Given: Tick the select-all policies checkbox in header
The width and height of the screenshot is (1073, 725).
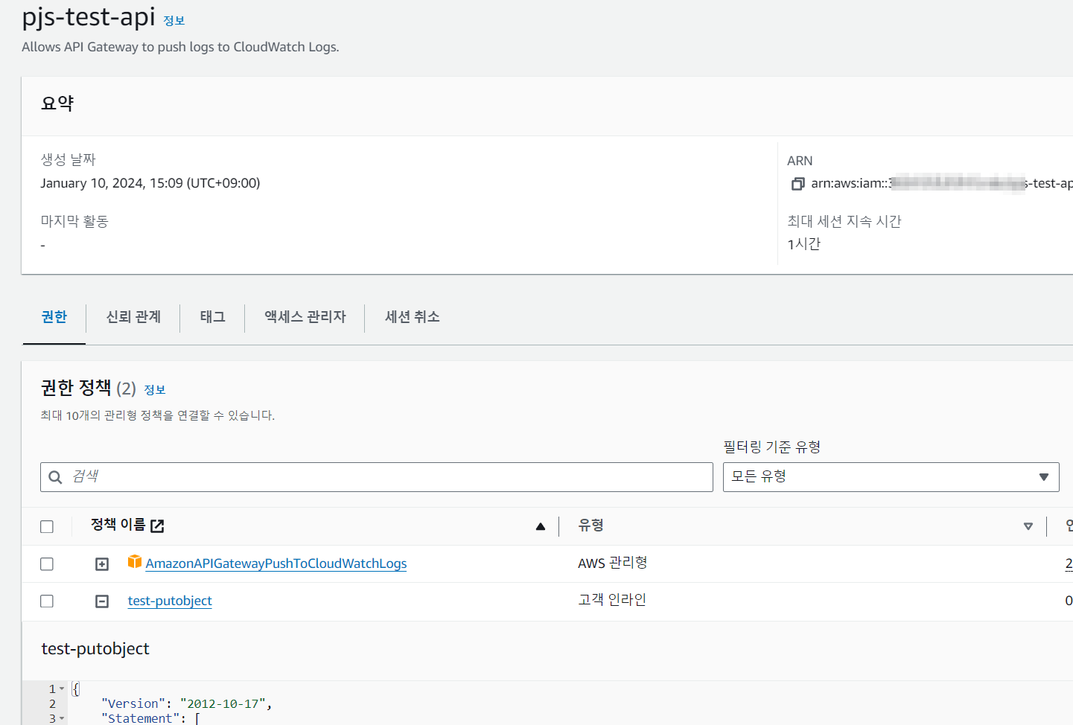Looking at the screenshot, I should click(x=47, y=526).
